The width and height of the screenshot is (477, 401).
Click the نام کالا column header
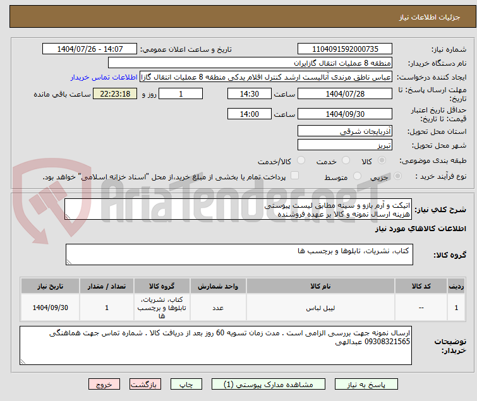coord(320,286)
